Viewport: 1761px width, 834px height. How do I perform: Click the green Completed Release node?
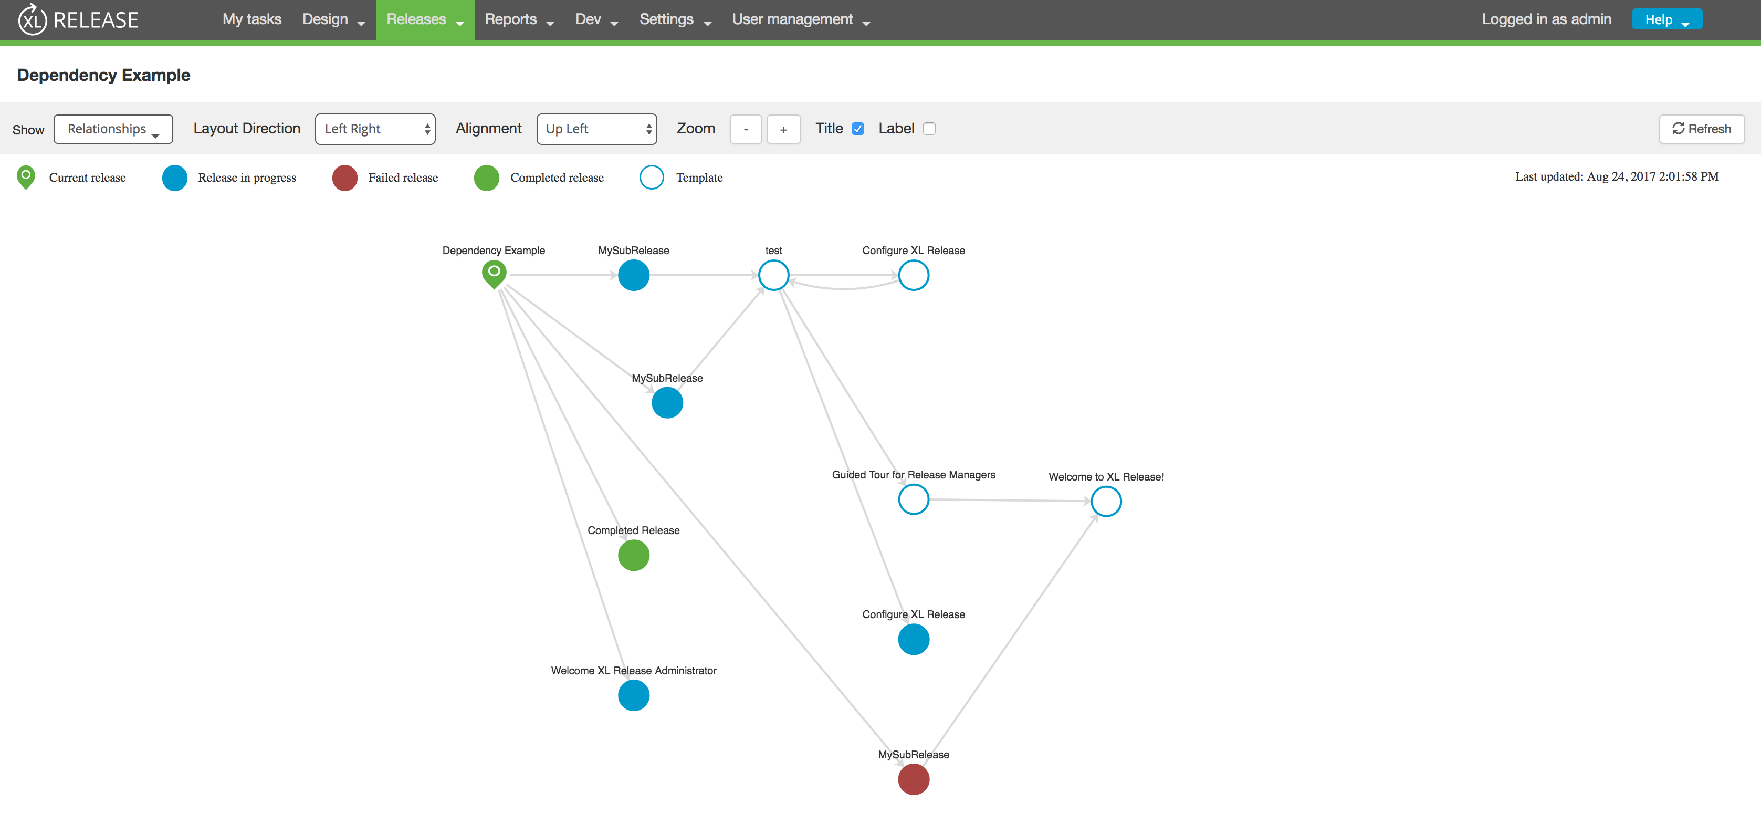633,555
